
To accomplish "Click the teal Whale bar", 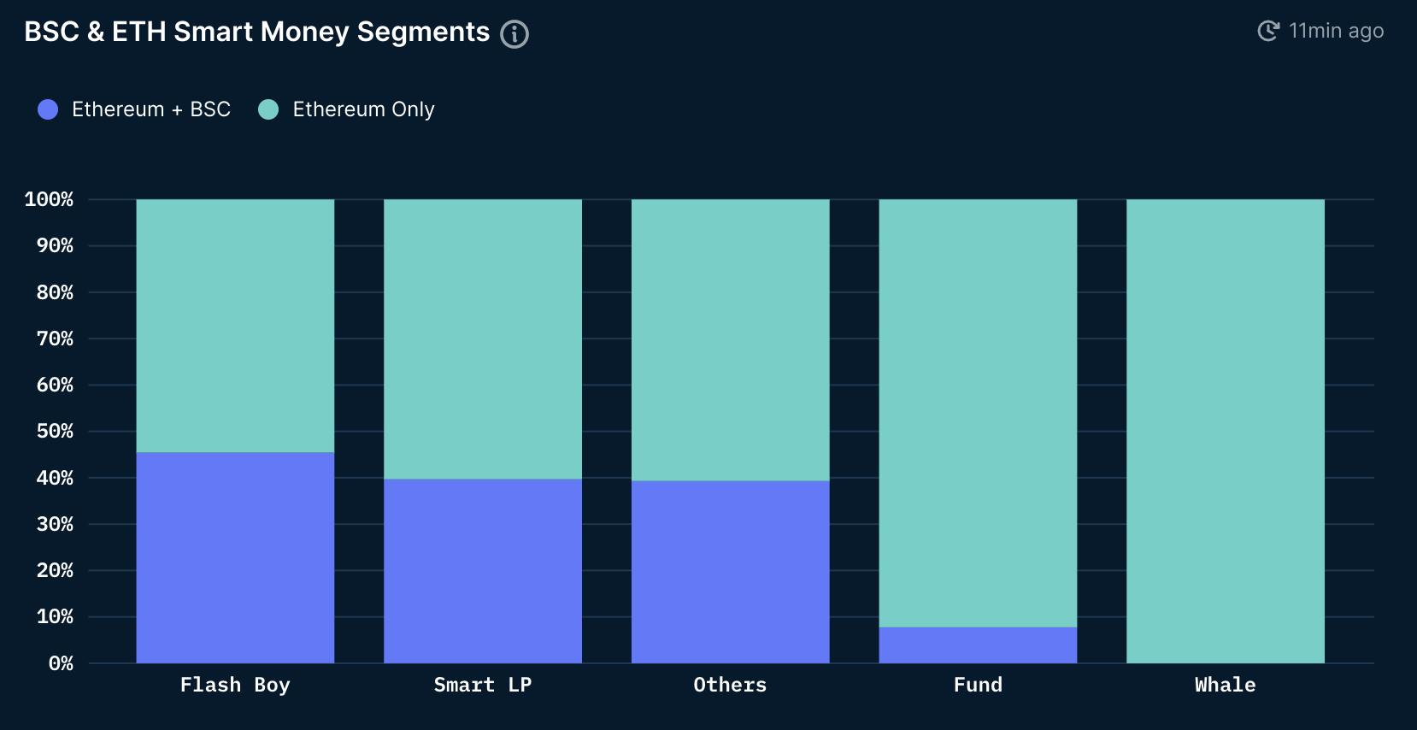I will click(x=1226, y=431).
